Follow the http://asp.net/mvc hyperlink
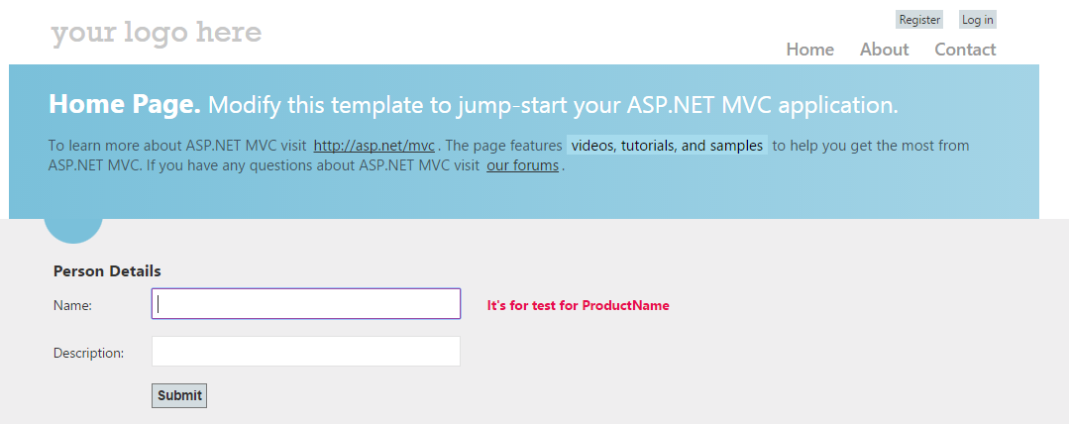 click(x=374, y=146)
